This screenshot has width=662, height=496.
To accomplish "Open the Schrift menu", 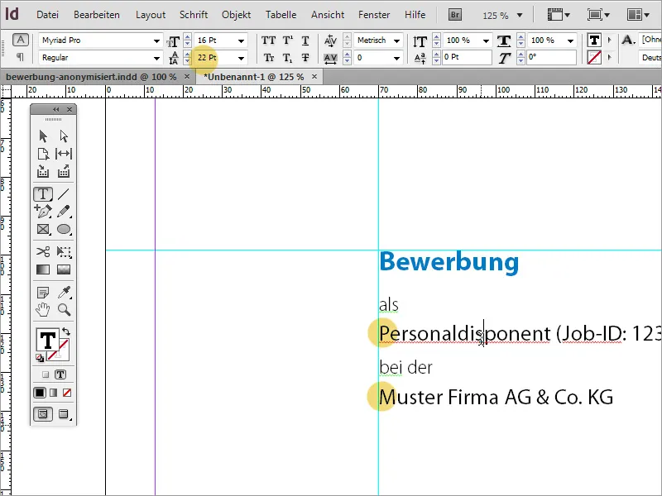I will [194, 15].
